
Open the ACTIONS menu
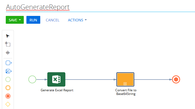tap(77, 20)
